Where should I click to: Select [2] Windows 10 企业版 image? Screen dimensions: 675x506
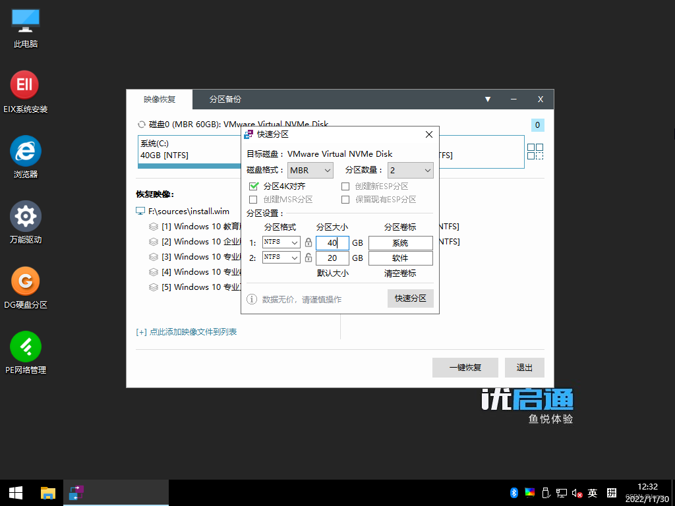pos(194,241)
